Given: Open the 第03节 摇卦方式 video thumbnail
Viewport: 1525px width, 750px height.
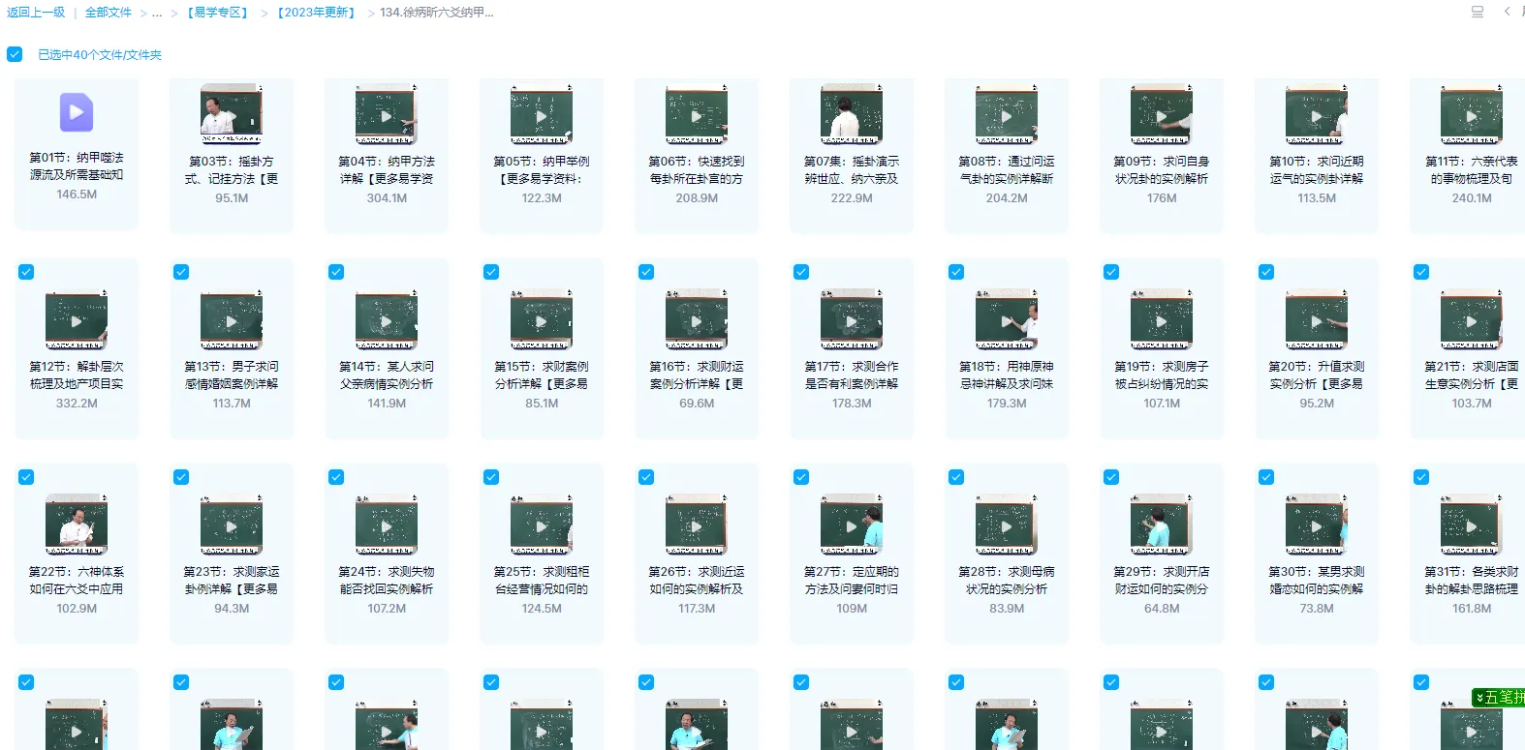Looking at the screenshot, I should click(232, 114).
